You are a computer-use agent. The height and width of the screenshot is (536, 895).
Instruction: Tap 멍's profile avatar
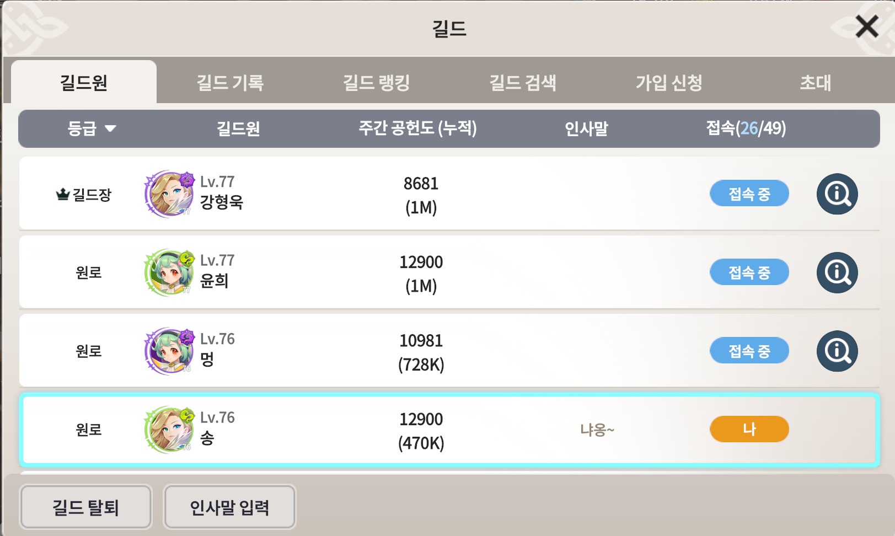point(169,351)
